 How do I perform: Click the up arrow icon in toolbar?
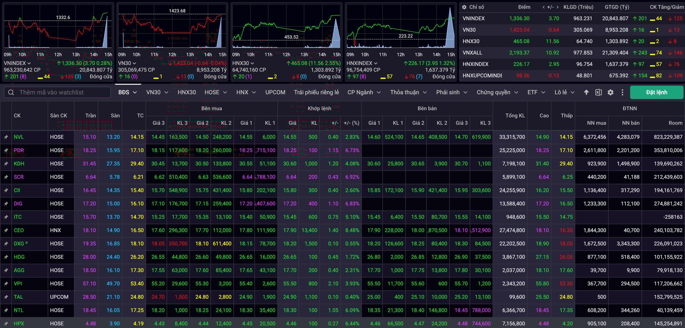click(586, 92)
